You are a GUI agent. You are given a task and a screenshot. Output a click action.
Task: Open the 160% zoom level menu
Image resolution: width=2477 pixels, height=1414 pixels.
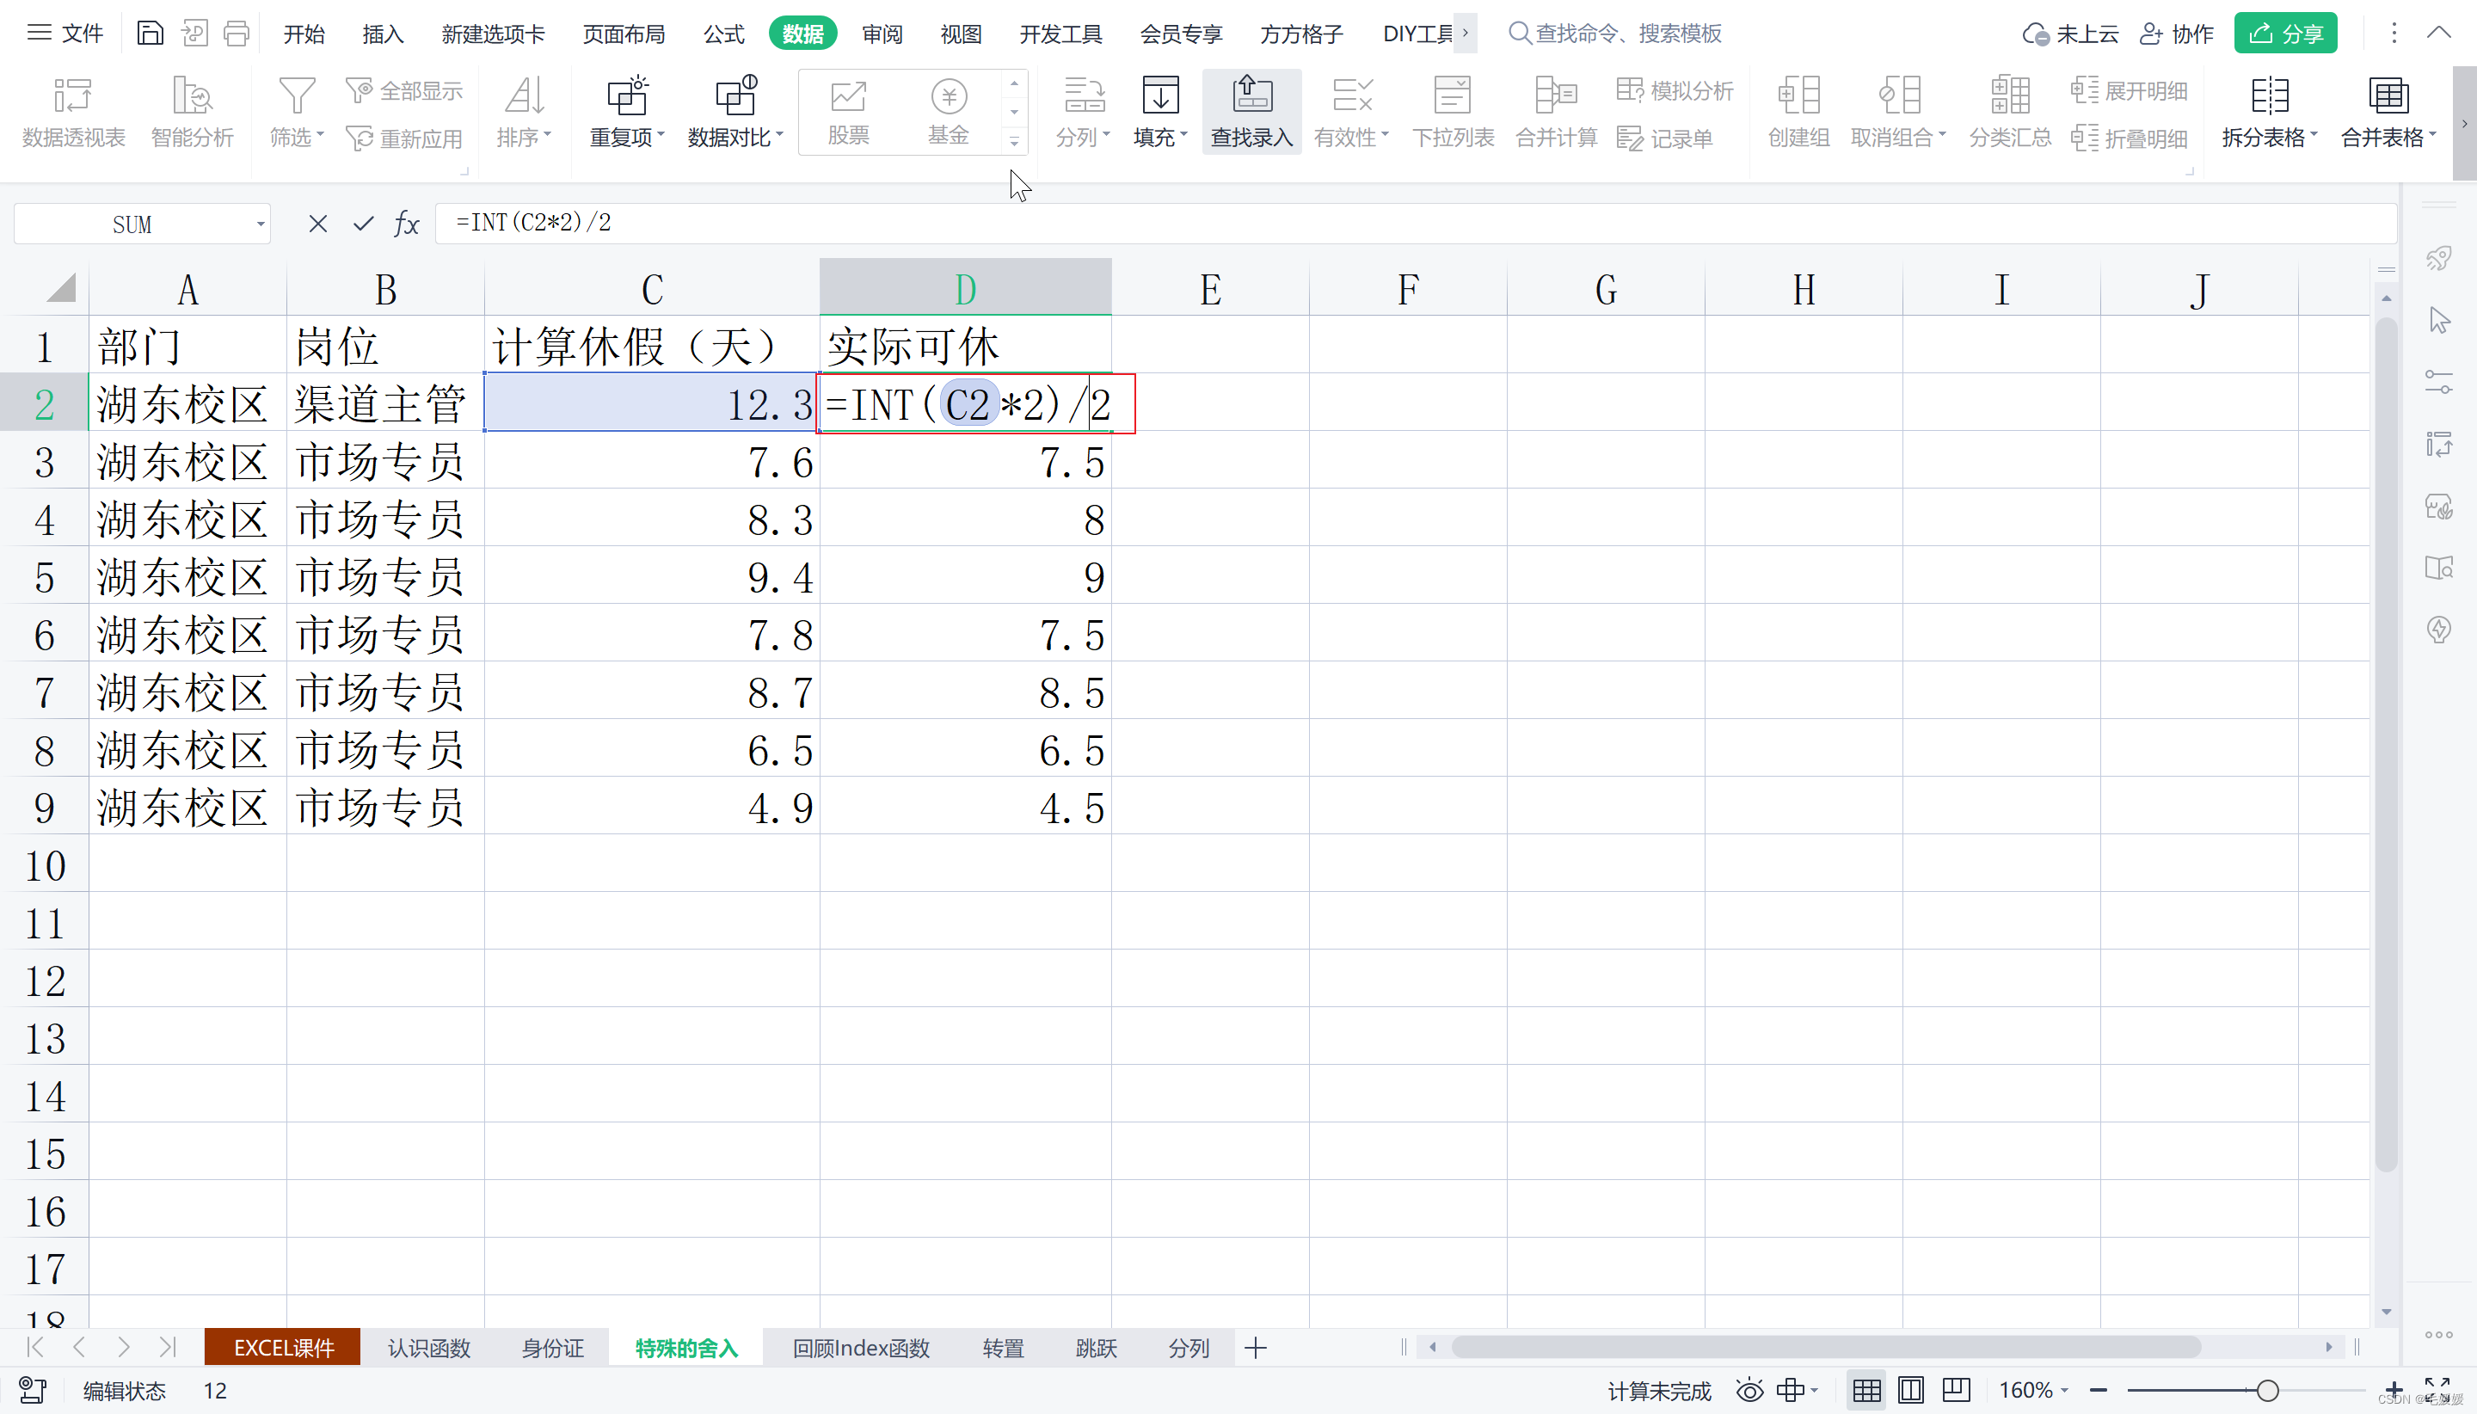coord(2032,1391)
